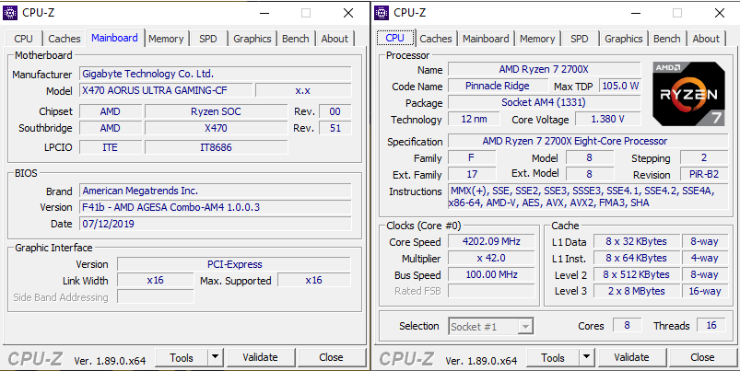The width and height of the screenshot is (740, 371).
Task: Click the Rated FSB empty field
Action: [491, 291]
